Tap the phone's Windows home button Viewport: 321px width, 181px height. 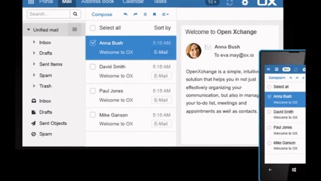tap(294, 170)
